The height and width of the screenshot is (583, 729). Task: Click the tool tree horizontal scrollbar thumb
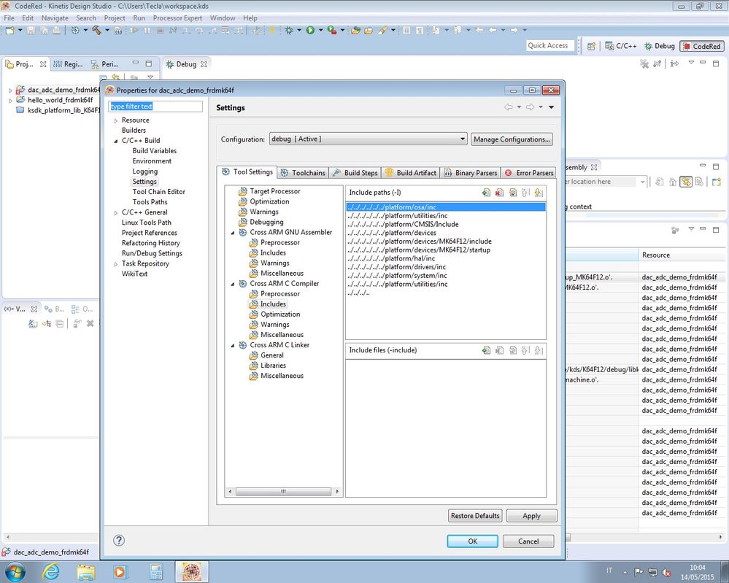click(283, 491)
